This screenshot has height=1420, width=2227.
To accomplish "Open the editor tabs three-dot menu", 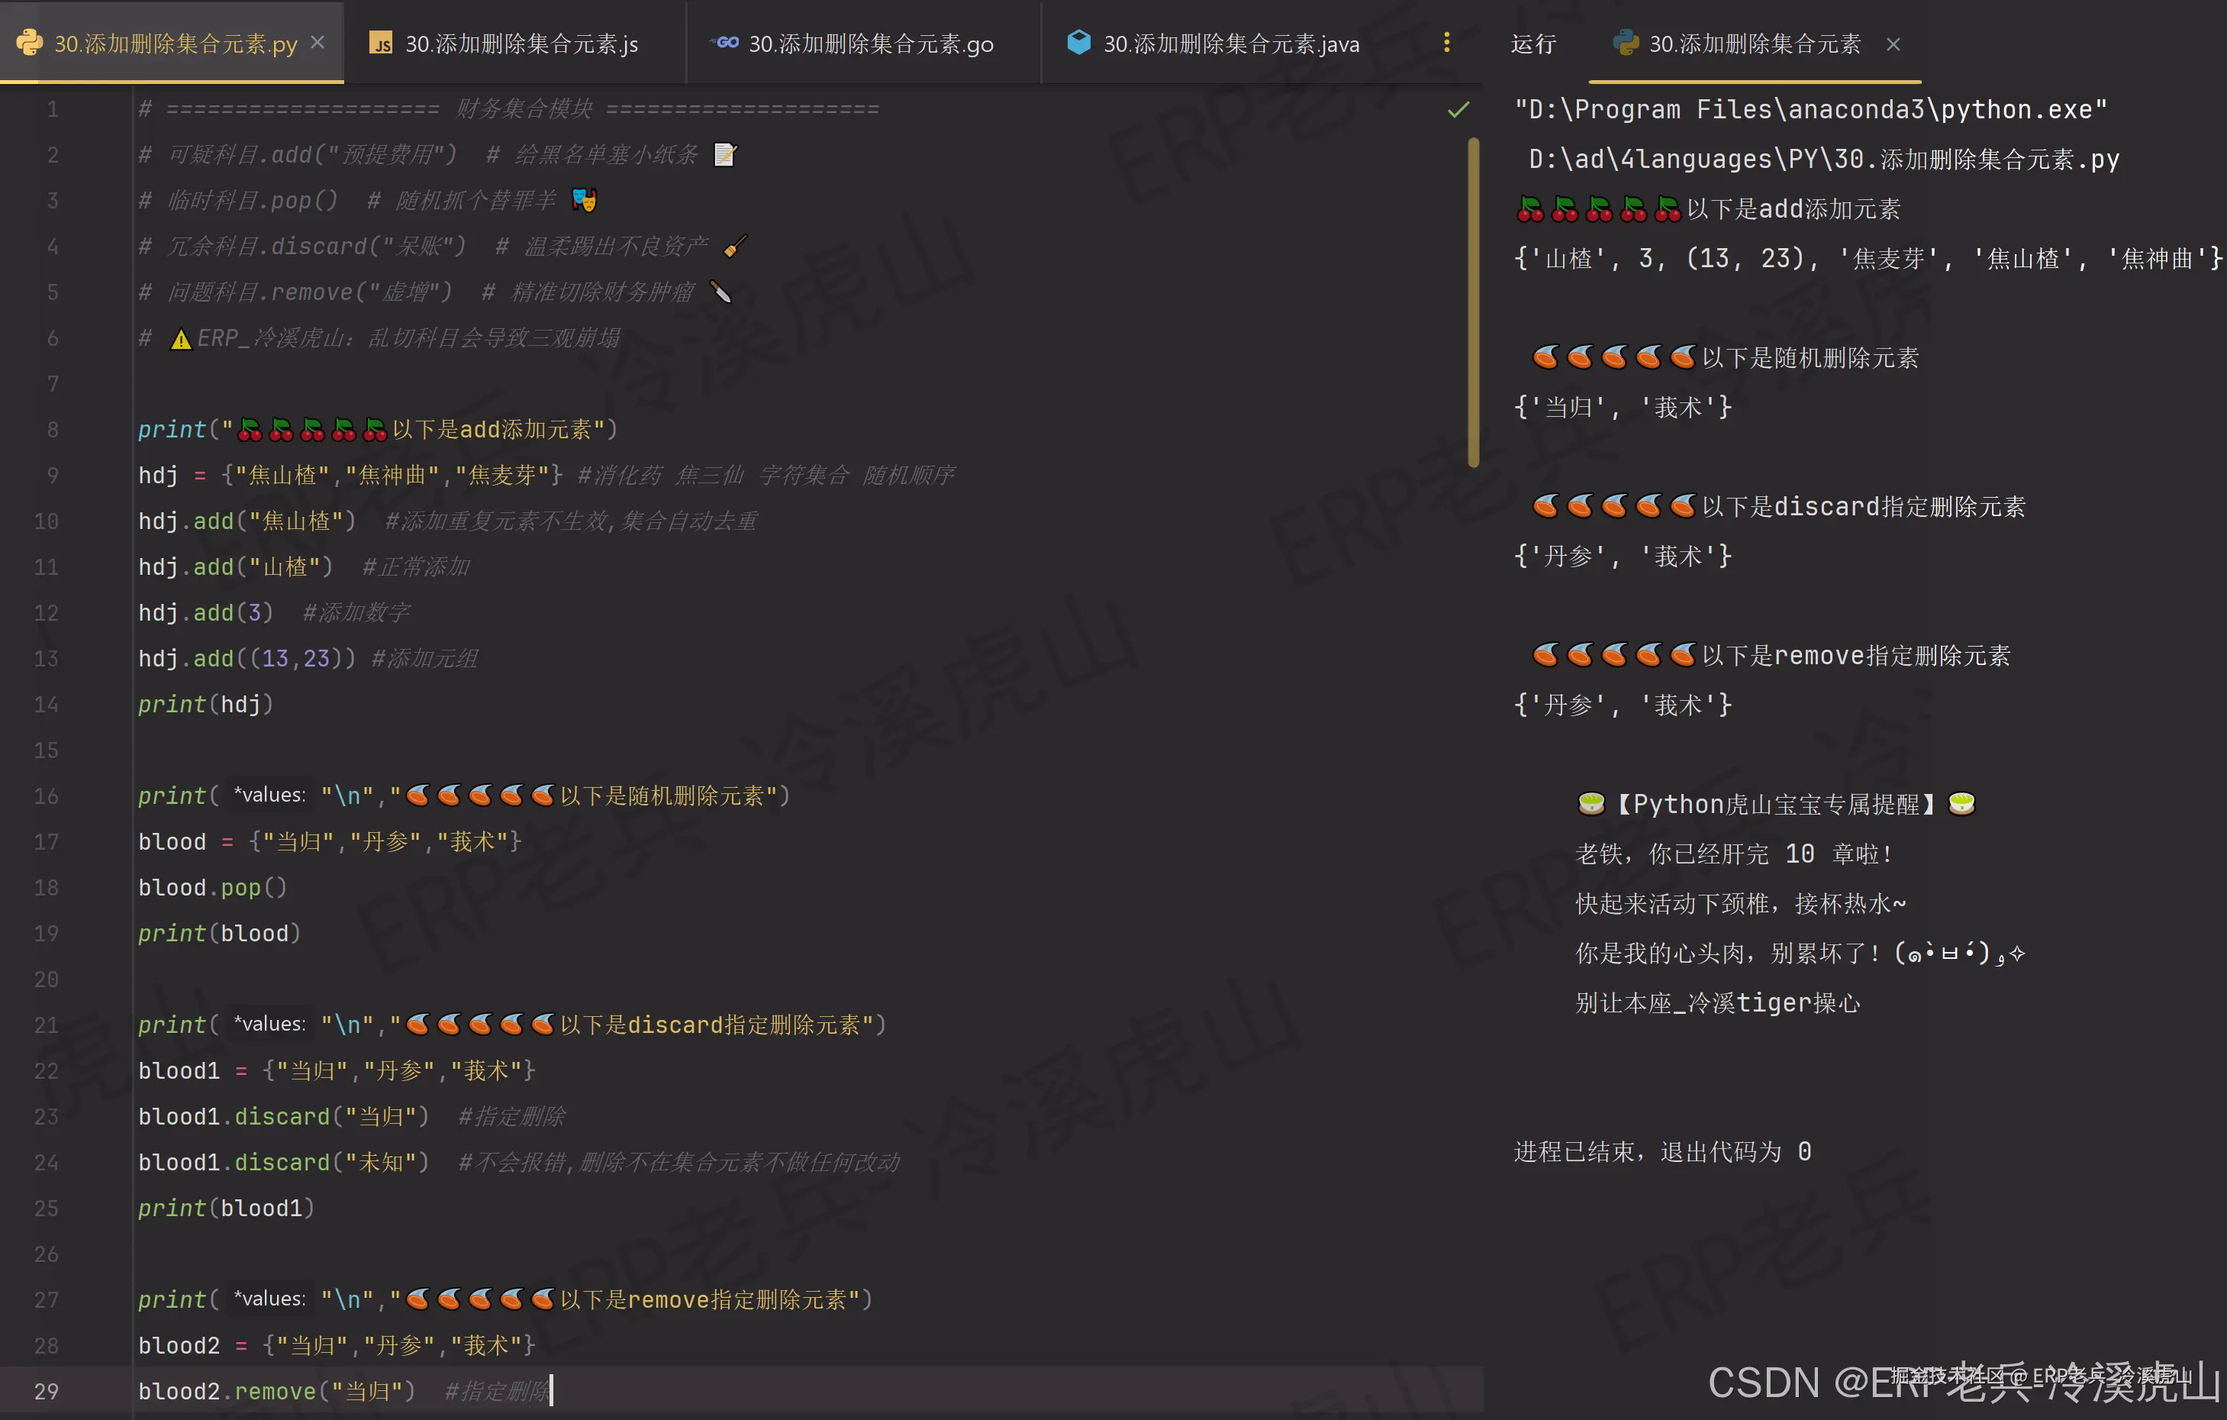I will 1446,43.
